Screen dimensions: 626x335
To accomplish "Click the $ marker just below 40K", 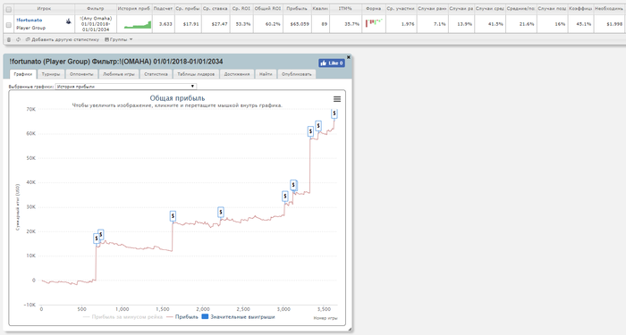I will pyautogui.click(x=293, y=185).
